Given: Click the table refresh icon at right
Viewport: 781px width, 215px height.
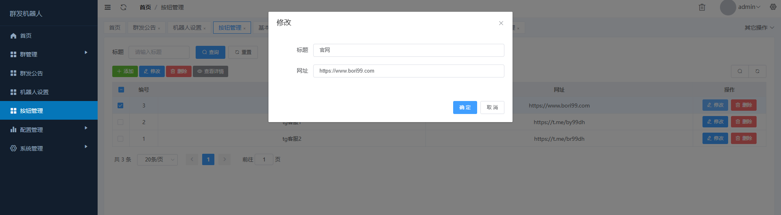Looking at the screenshot, I should (x=757, y=71).
